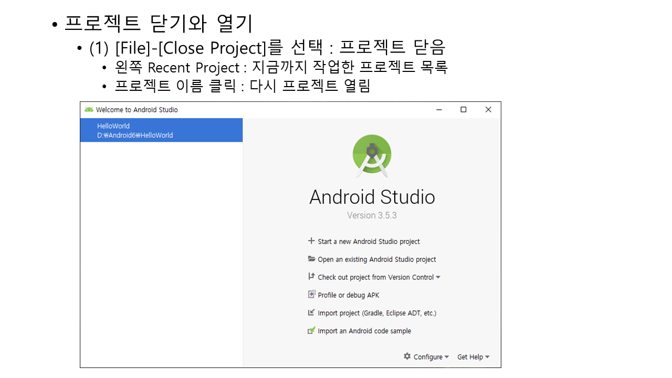Viewport: 672px width, 378px height.
Task: Select Import an Android code sample text
Action: 364,331
